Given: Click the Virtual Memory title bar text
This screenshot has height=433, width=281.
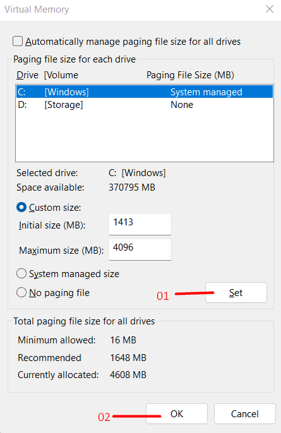Looking at the screenshot, I should click(x=37, y=9).
